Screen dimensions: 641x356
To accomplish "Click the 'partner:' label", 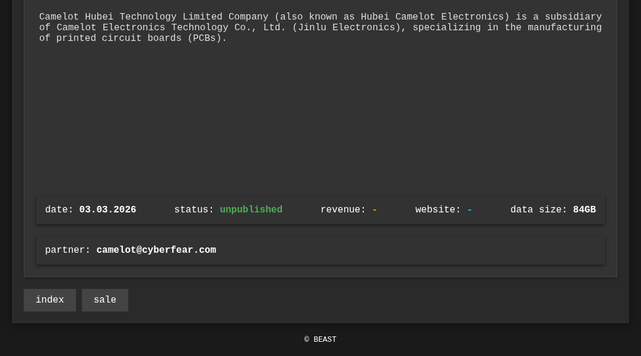I will (x=68, y=250).
